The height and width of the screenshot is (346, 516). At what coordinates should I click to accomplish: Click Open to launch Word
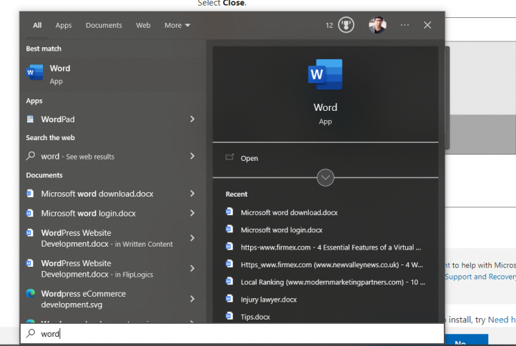[x=249, y=158]
